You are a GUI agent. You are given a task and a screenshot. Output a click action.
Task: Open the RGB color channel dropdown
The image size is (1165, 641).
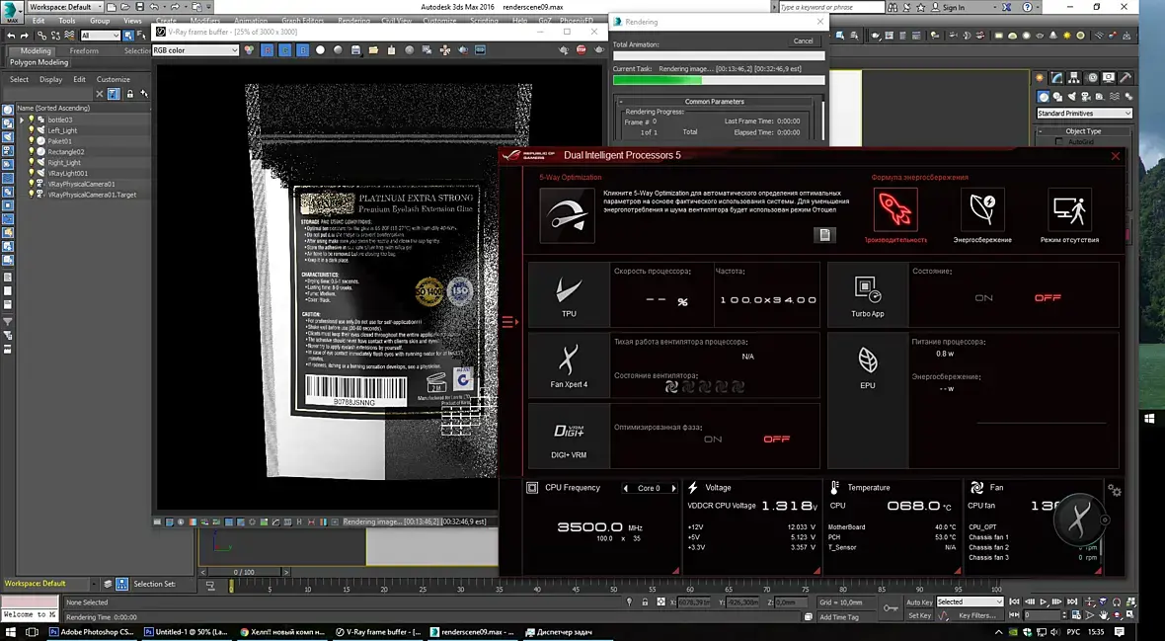point(195,50)
